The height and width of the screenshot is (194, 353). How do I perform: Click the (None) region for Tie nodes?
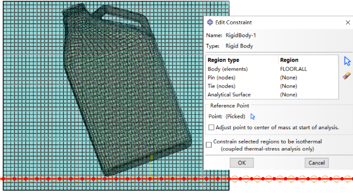[x=288, y=86]
